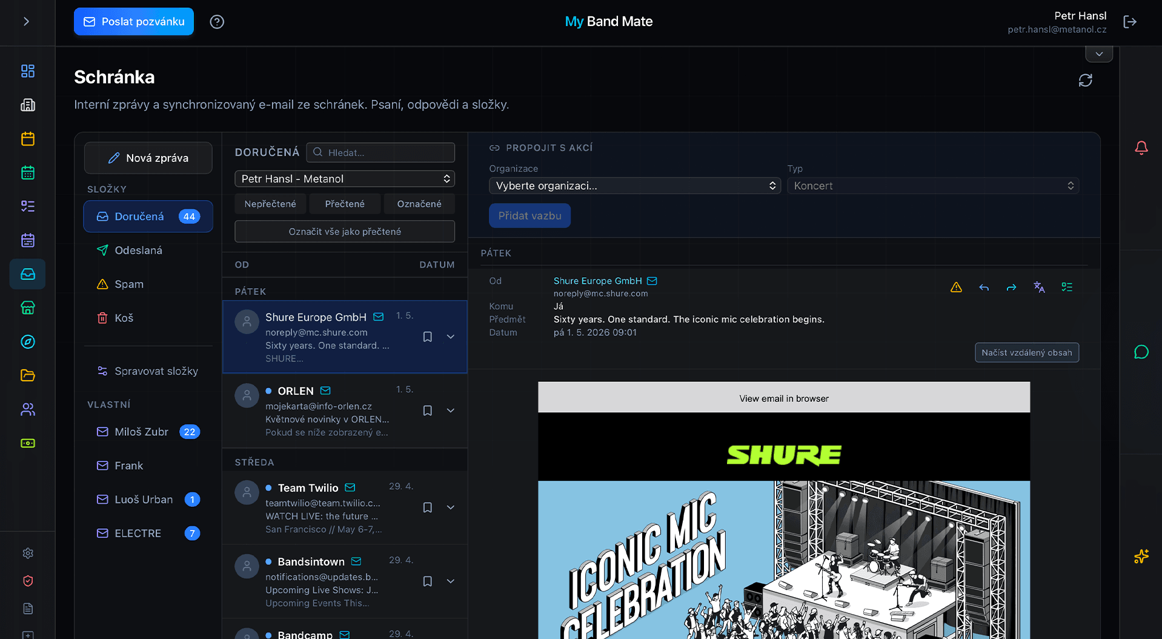Image resolution: width=1162 pixels, height=639 pixels.
Task: Compose with the Nová zpráva button
Action: (x=148, y=158)
